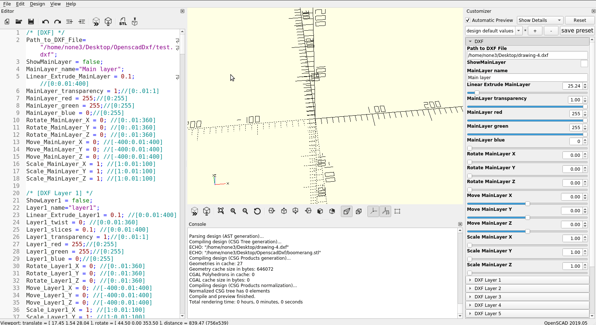Screen dimensions: 596x325
Task: Switch to Left view
Action: tap(308, 211)
